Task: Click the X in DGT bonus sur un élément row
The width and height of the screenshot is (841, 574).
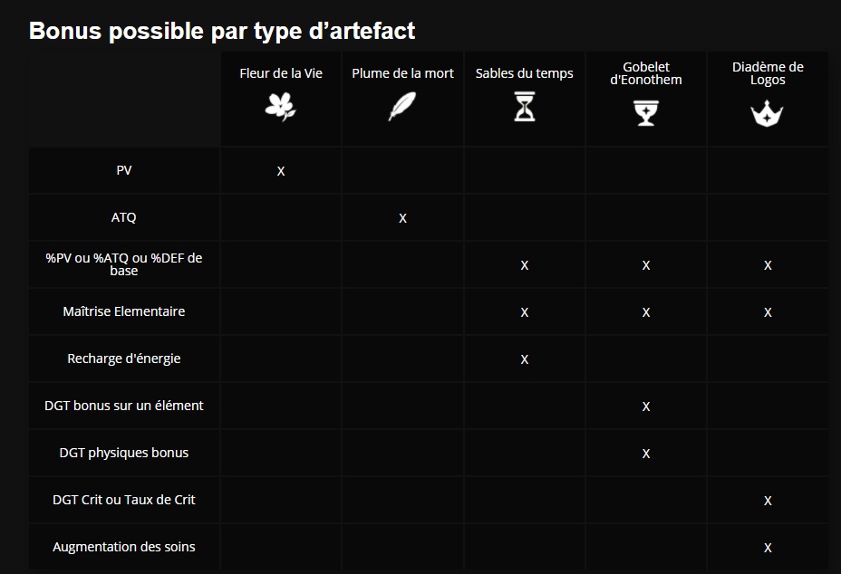Action: 646,407
